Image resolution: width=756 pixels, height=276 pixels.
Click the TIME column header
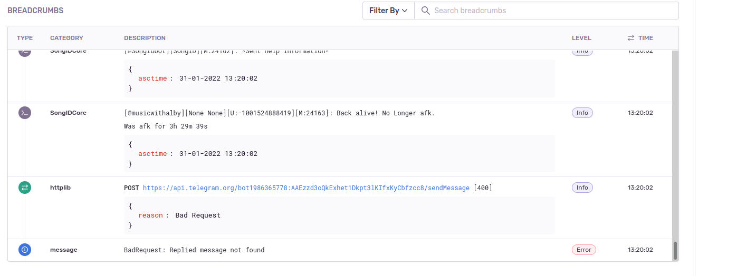[x=646, y=38]
